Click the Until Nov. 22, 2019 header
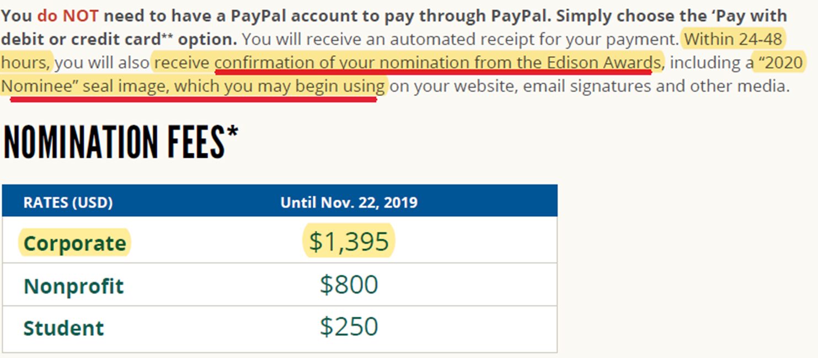This screenshot has width=818, height=358. 349,202
